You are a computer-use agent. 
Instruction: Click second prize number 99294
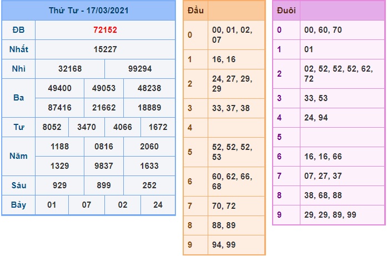(x=140, y=69)
